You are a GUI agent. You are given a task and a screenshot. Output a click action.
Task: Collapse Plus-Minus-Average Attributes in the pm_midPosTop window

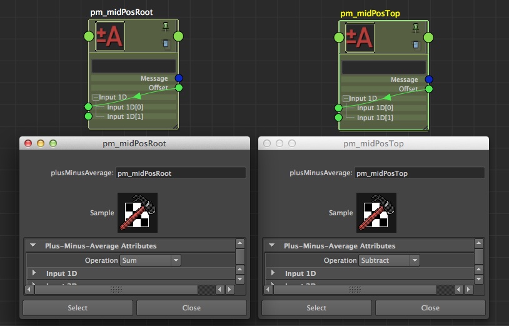click(x=273, y=246)
